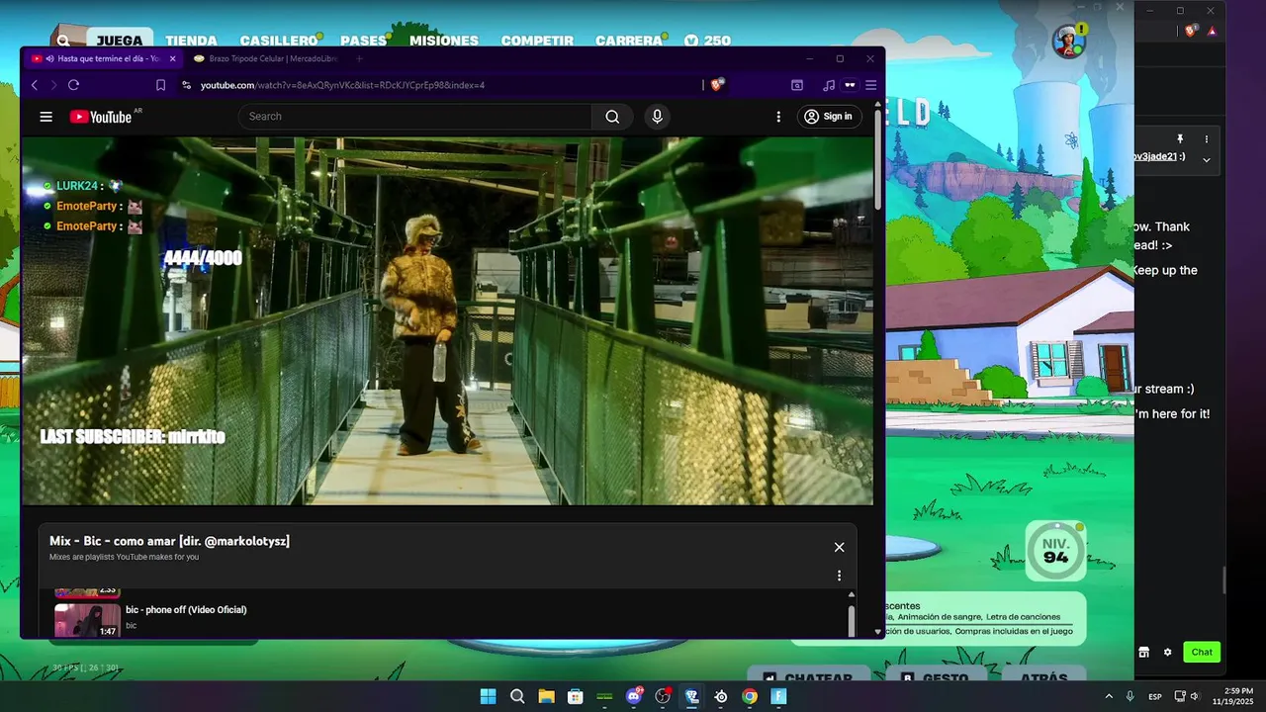Click the green Chat button

(1202, 652)
